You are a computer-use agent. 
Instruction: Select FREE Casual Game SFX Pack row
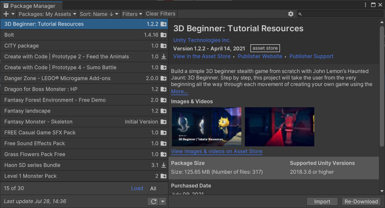84,132
